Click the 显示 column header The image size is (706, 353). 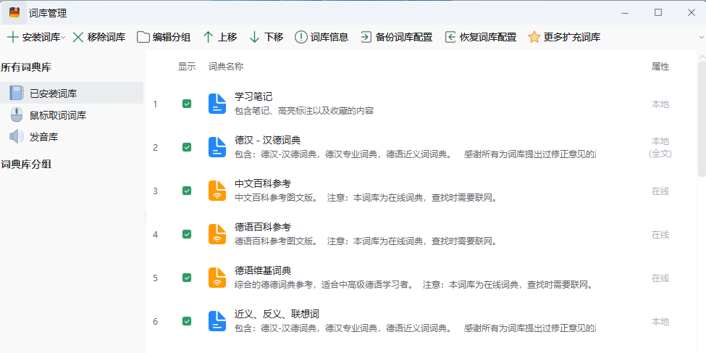pos(187,67)
